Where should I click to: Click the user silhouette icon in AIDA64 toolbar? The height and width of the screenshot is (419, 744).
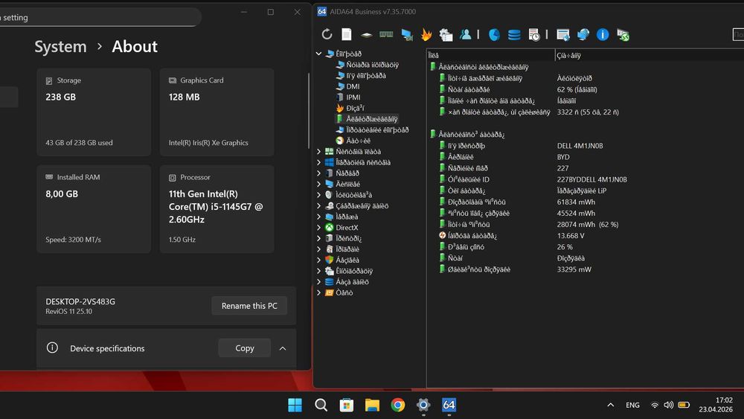(x=466, y=34)
